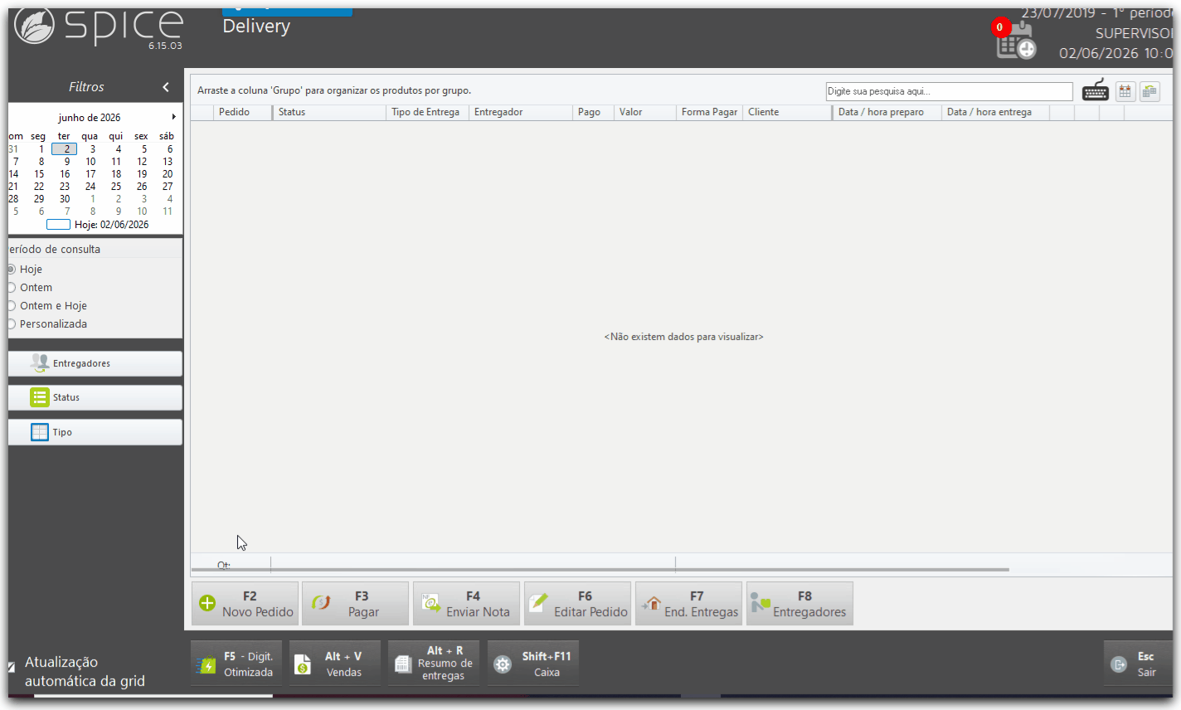Collapse the Filtros panel chevron
Screen dimensions: 1181x710
pyautogui.click(x=166, y=87)
